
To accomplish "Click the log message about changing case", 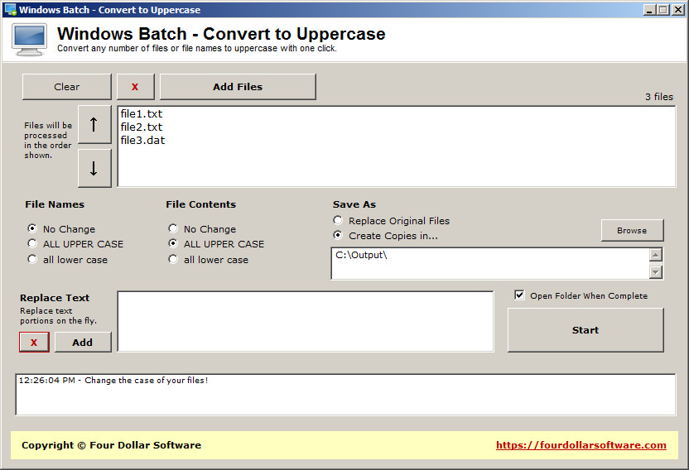I will [x=113, y=381].
